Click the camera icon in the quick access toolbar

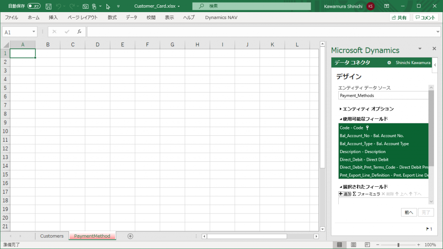coord(85,6)
